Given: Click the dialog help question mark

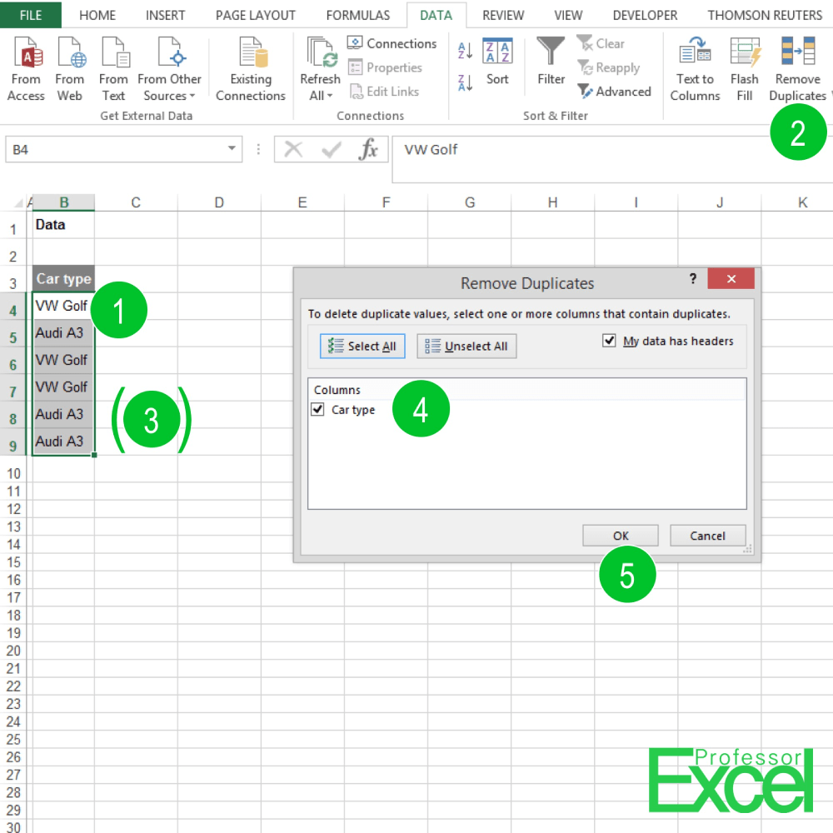Looking at the screenshot, I should click(x=693, y=279).
